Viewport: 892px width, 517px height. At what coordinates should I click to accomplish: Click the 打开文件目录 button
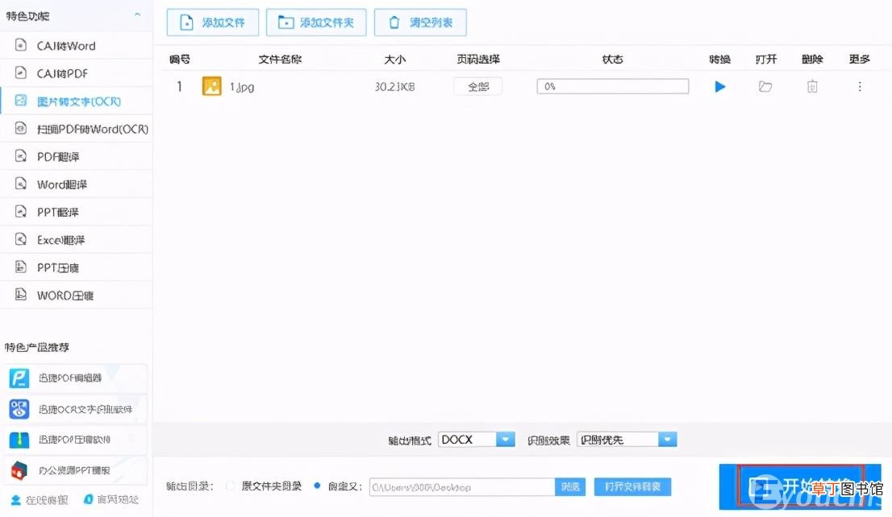tap(632, 487)
